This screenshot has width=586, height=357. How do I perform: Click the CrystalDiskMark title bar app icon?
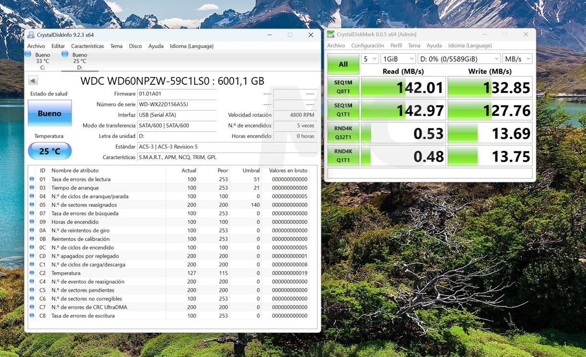tap(330, 35)
